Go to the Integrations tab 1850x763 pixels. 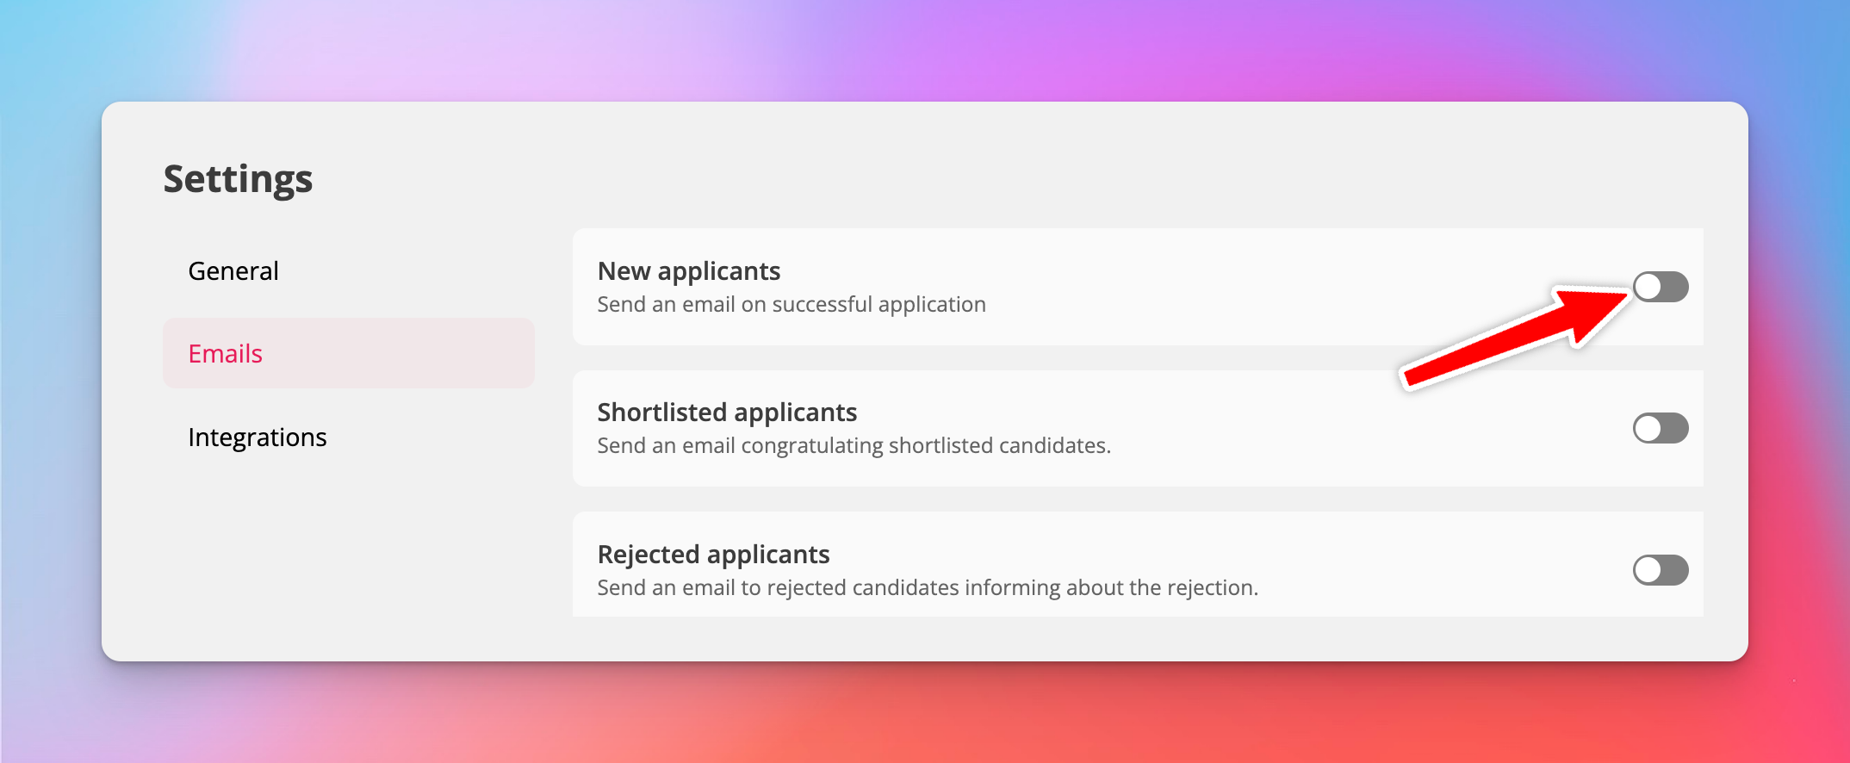pyautogui.click(x=258, y=437)
